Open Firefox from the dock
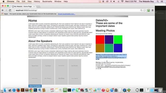 18,90
